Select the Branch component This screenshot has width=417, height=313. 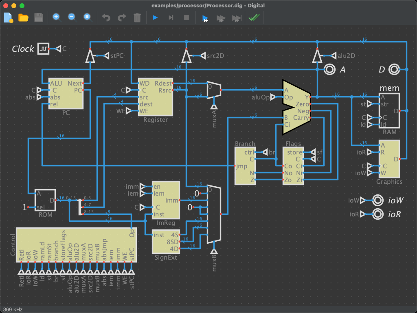[245, 166]
